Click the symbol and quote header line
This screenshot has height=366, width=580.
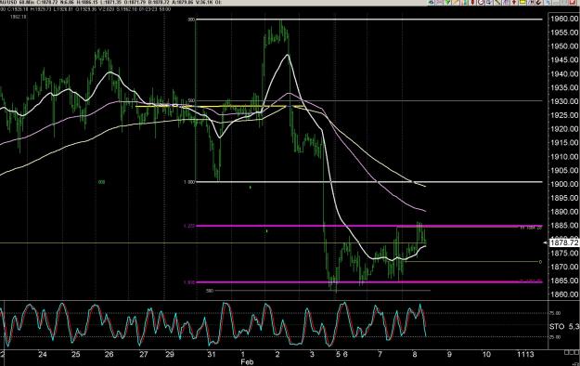(111, 2)
